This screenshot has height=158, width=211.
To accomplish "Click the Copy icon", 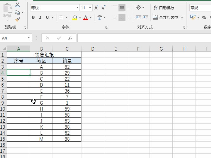I will (x=17, y=12).
